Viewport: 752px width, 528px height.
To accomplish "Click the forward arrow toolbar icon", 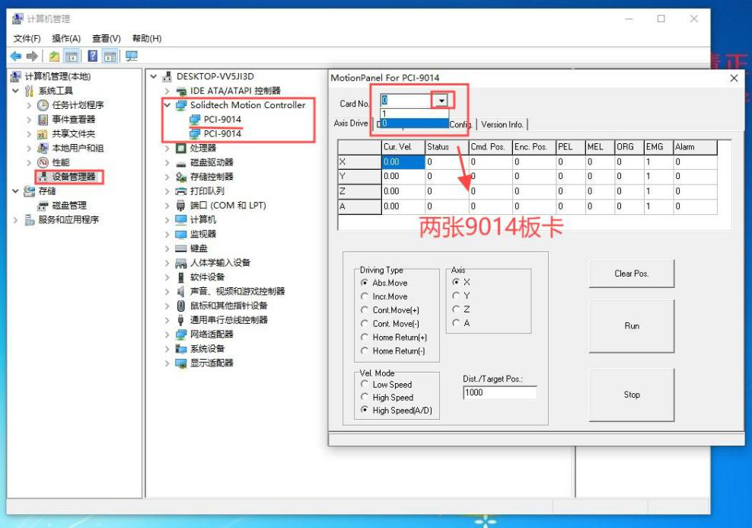I will [32, 56].
